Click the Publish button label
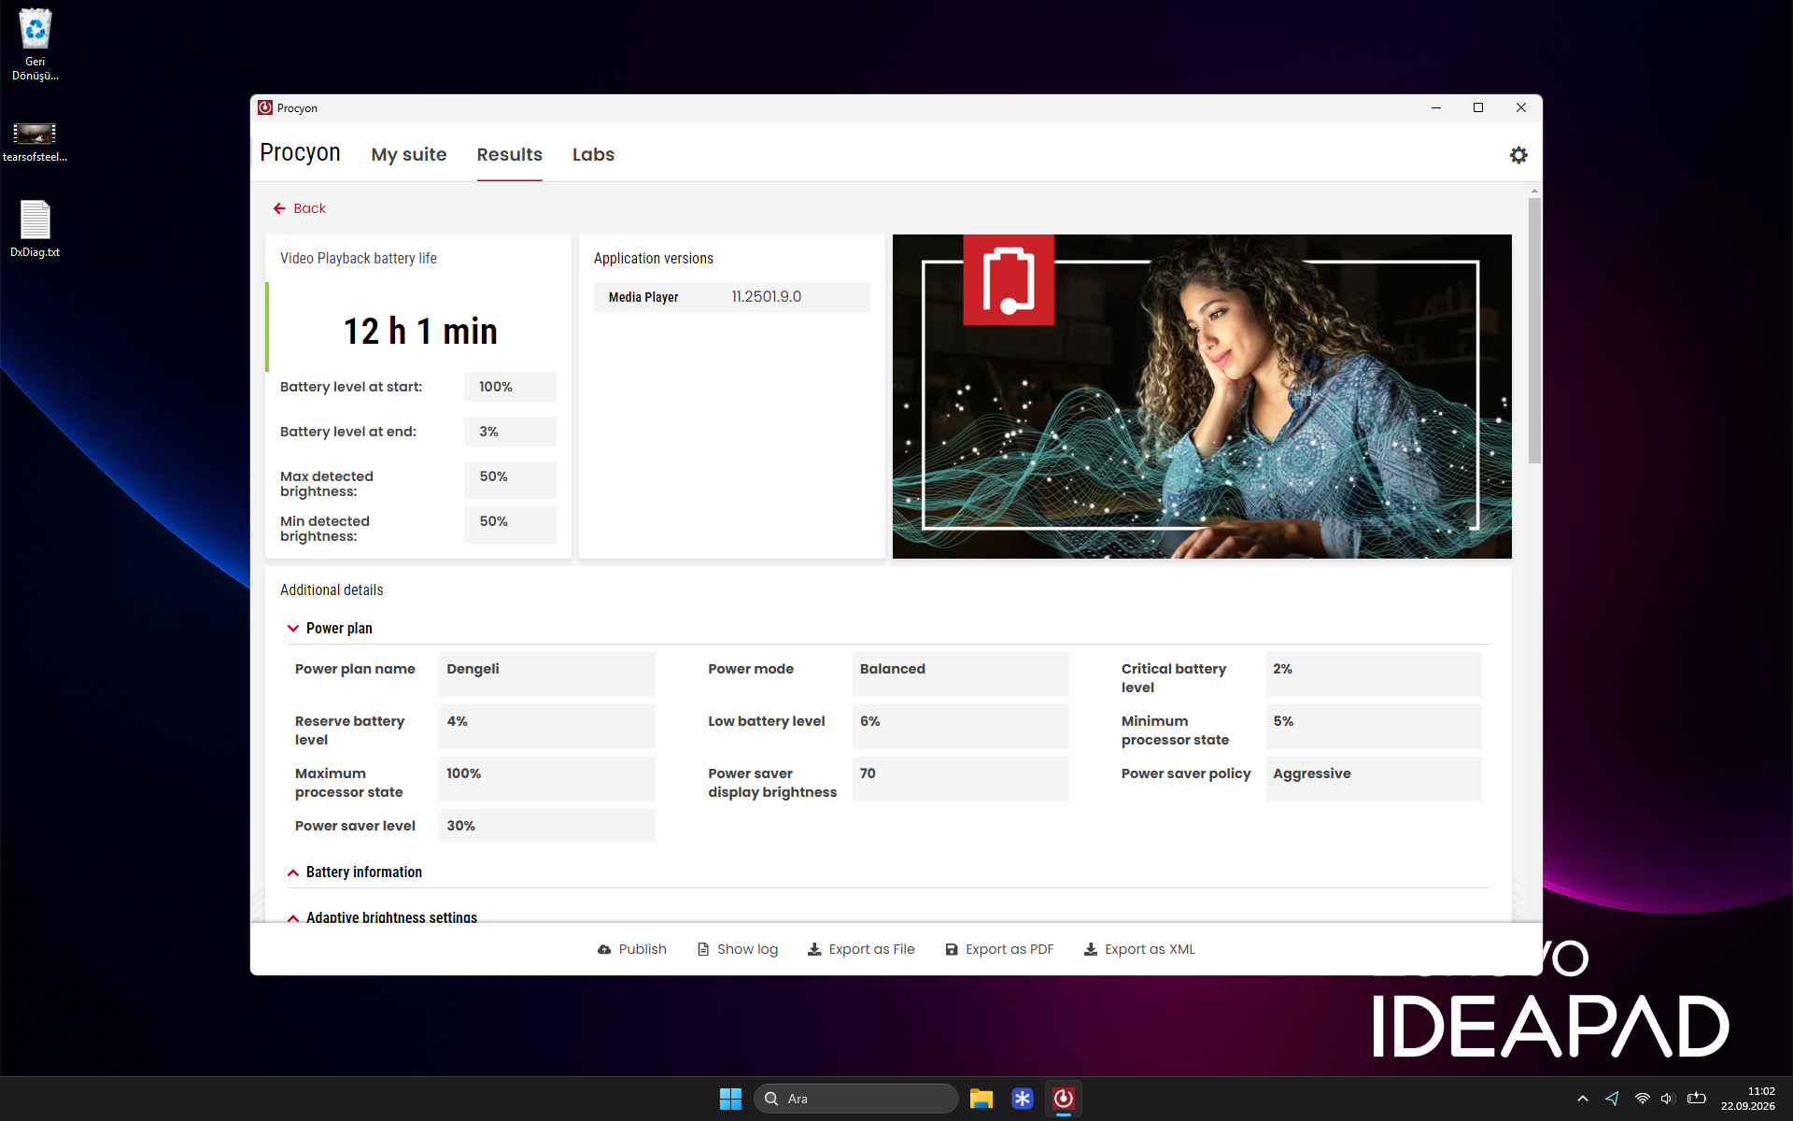 [x=642, y=949]
